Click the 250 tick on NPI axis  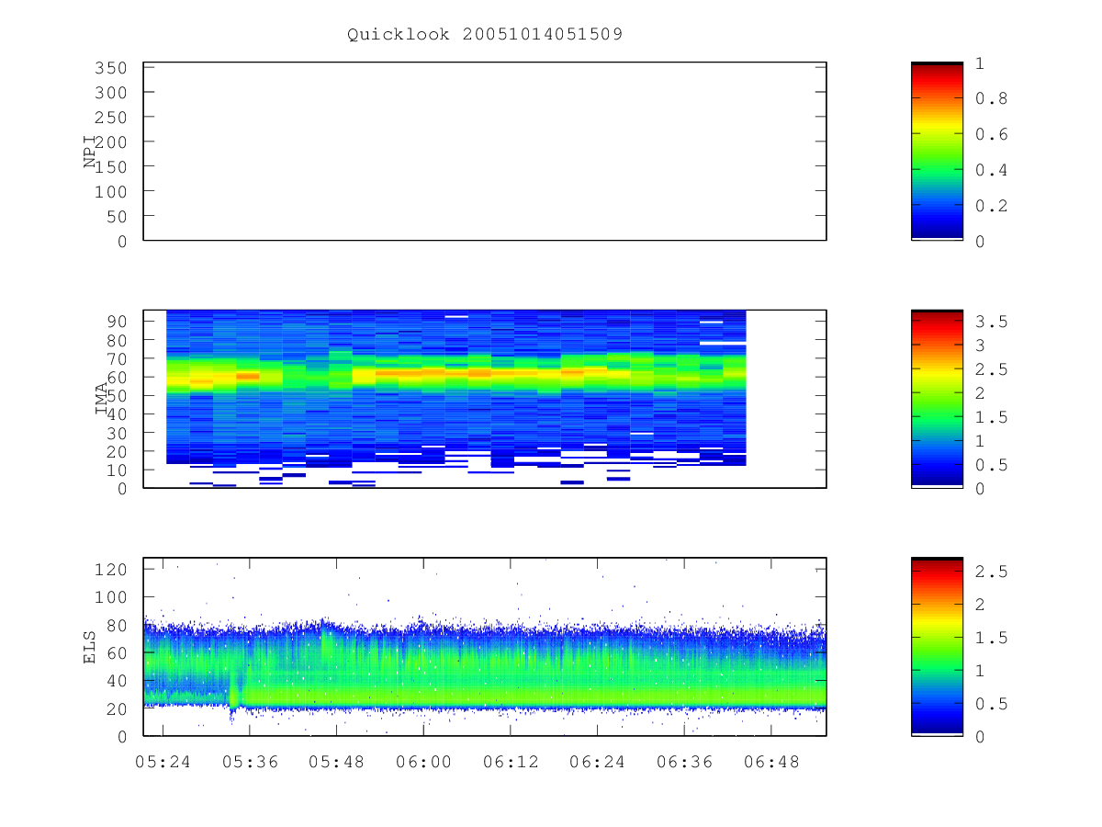point(110,118)
